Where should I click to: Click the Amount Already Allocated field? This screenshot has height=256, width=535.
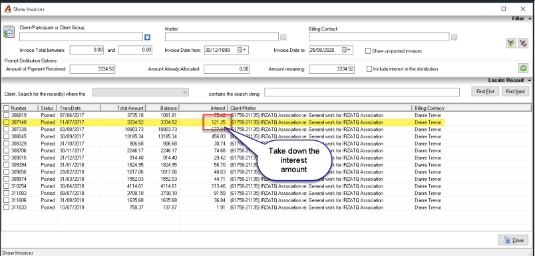click(226, 69)
